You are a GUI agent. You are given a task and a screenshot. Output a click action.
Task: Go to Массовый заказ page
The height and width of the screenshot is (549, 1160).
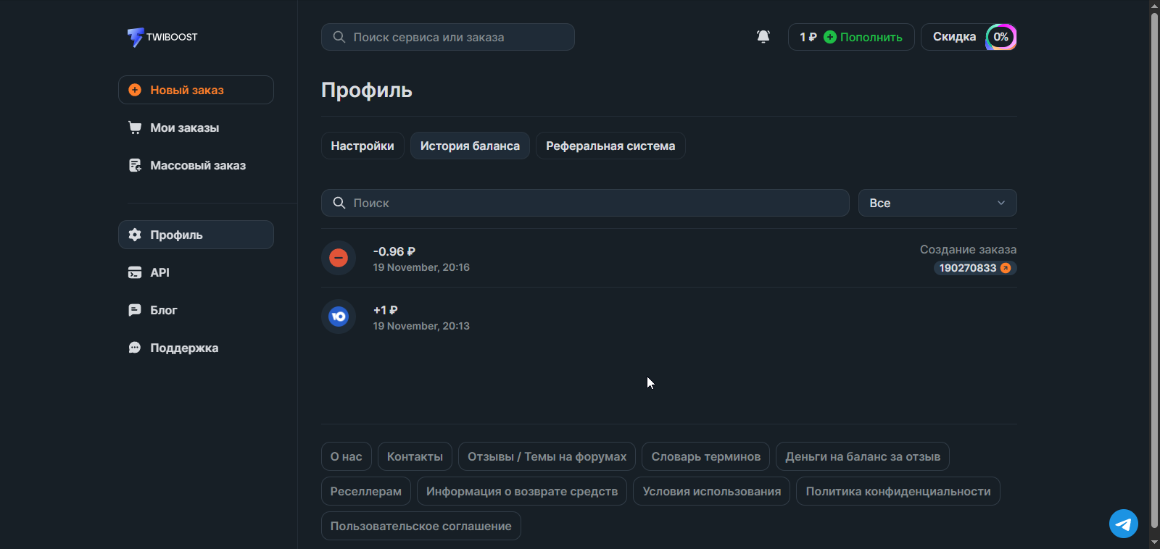197,165
